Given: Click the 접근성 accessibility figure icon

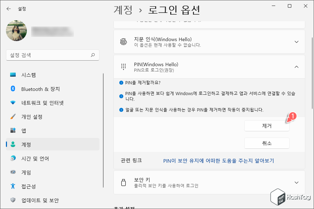Looking at the screenshot, I should point(13,186).
